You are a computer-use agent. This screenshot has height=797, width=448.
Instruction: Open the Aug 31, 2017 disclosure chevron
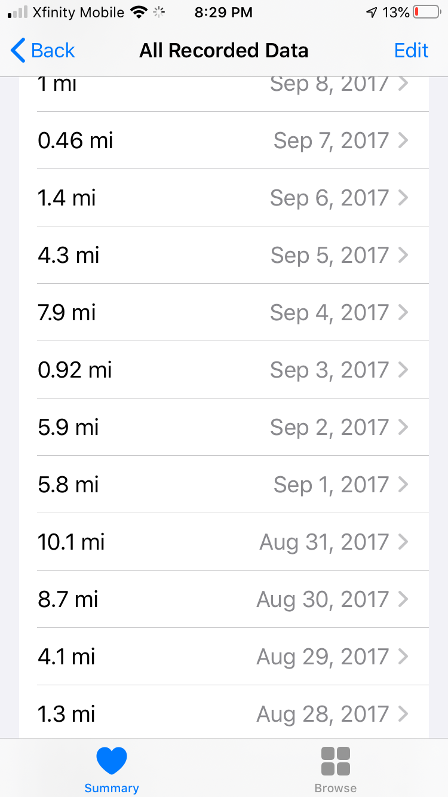(404, 542)
